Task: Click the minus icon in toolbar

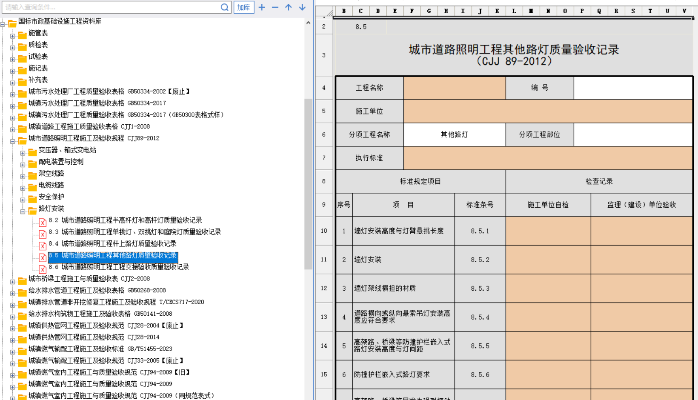Action: pos(275,7)
